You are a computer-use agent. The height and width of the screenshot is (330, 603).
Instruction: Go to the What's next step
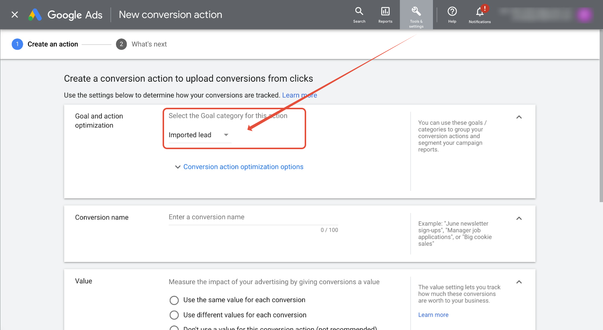(x=141, y=44)
